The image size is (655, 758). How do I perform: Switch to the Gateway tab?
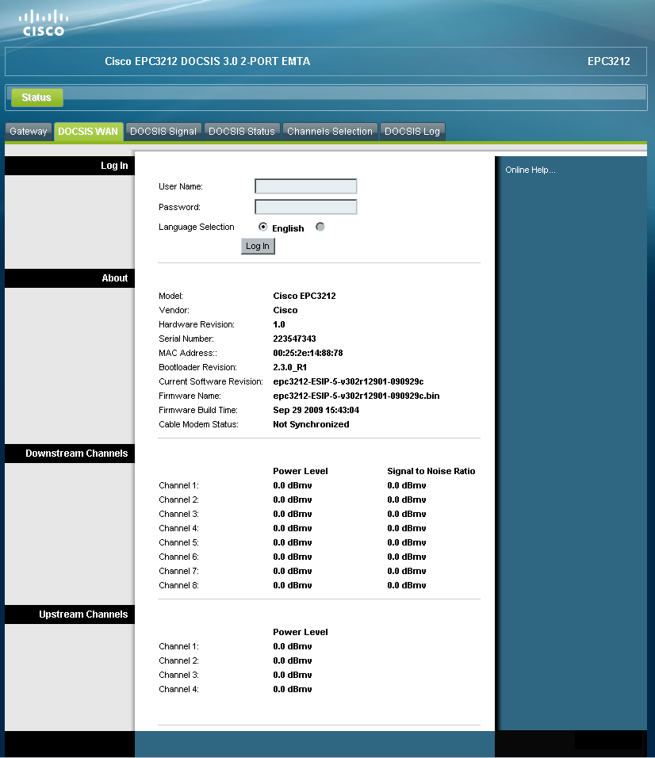pyautogui.click(x=28, y=132)
